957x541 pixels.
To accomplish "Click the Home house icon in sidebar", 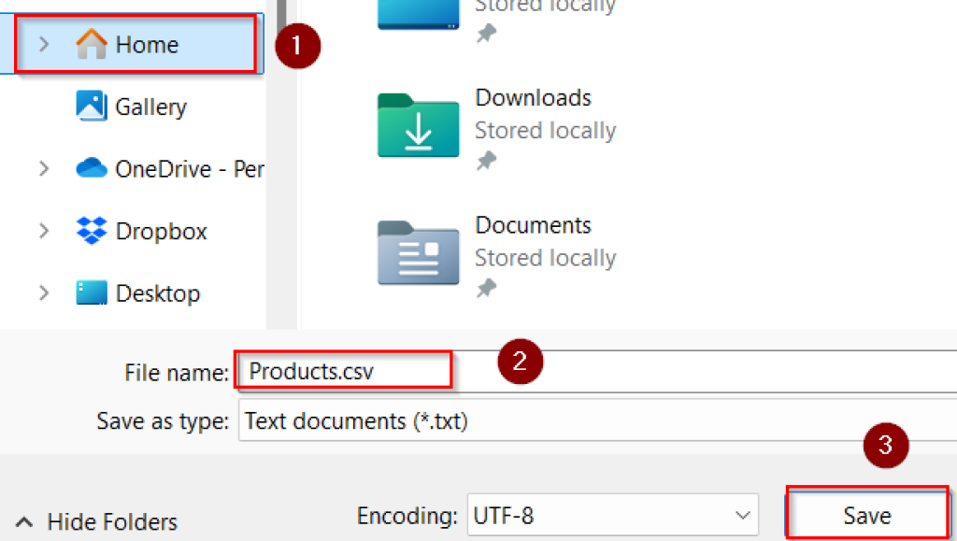I will click(x=93, y=44).
